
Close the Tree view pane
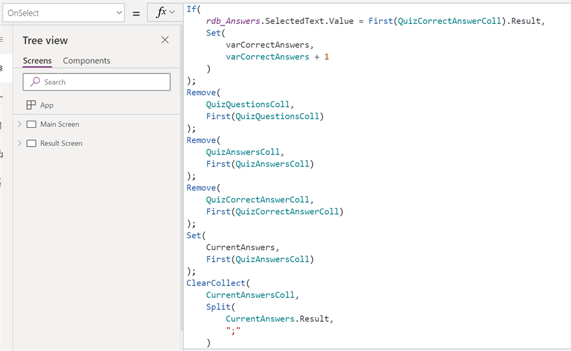pyautogui.click(x=165, y=40)
